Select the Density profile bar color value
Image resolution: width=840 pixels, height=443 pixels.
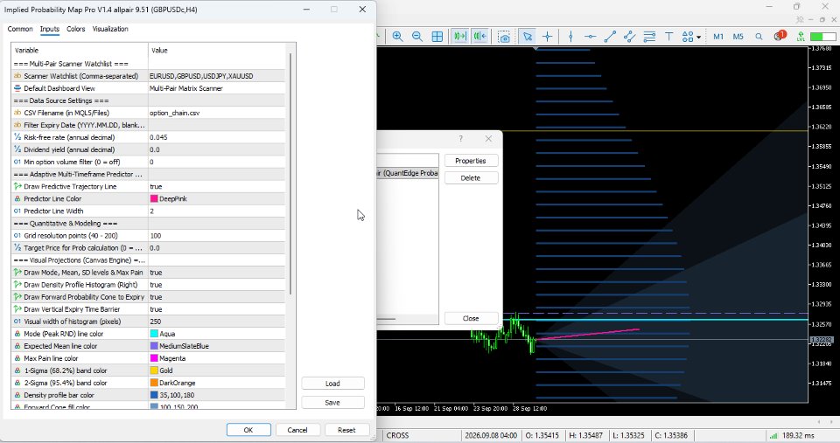point(216,396)
